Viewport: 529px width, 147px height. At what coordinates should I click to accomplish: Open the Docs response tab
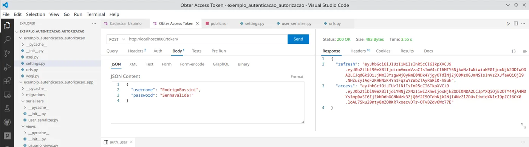428,51
